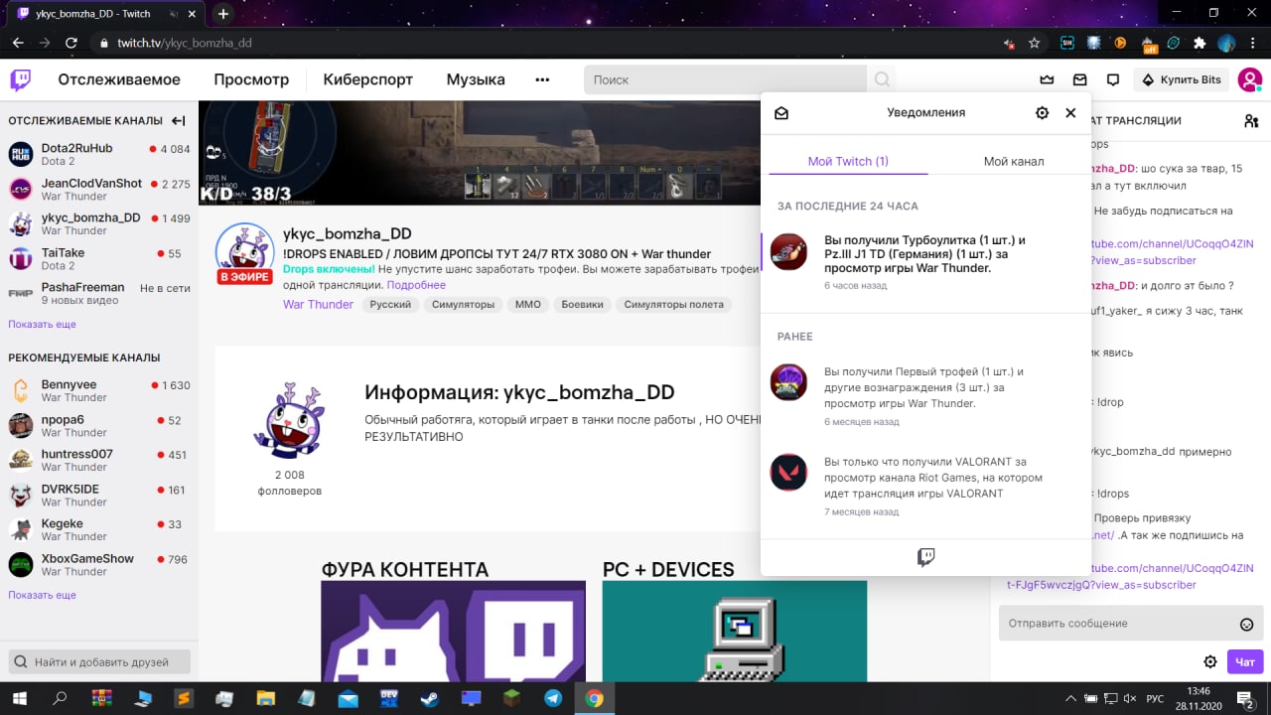Open Chrome three-dot menu
Screen dimensions: 1271x715
1254,43
